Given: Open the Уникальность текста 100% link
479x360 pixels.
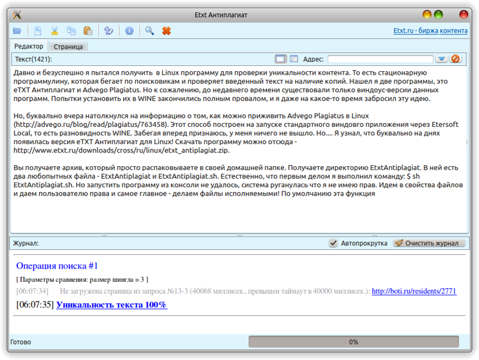Looking at the screenshot, I should click(112, 304).
